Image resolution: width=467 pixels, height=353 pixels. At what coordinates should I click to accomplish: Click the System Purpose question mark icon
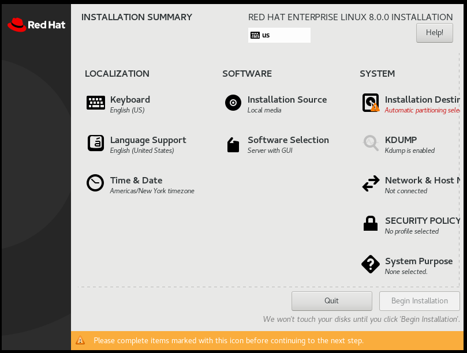[x=370, y=264]
